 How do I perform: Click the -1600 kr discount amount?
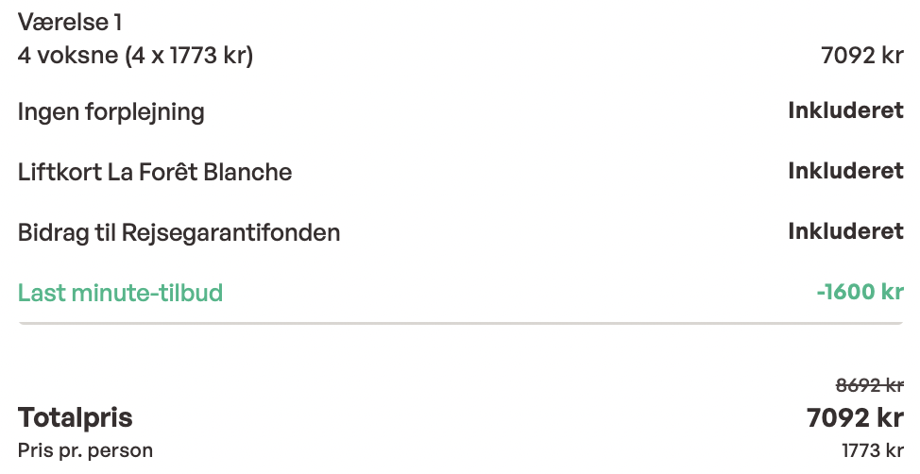tap(860, 292)
